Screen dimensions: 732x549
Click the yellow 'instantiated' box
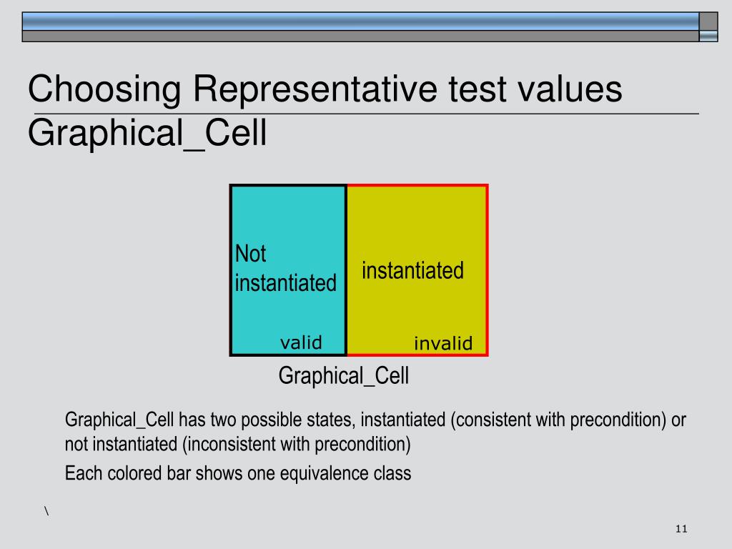[417, 270]
